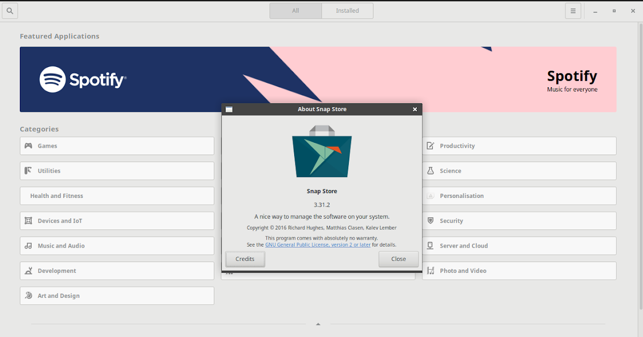The width and height of the screenshot is (643, 337).
Task: Click the Photo and Video icon
Action: coord(431,271)
